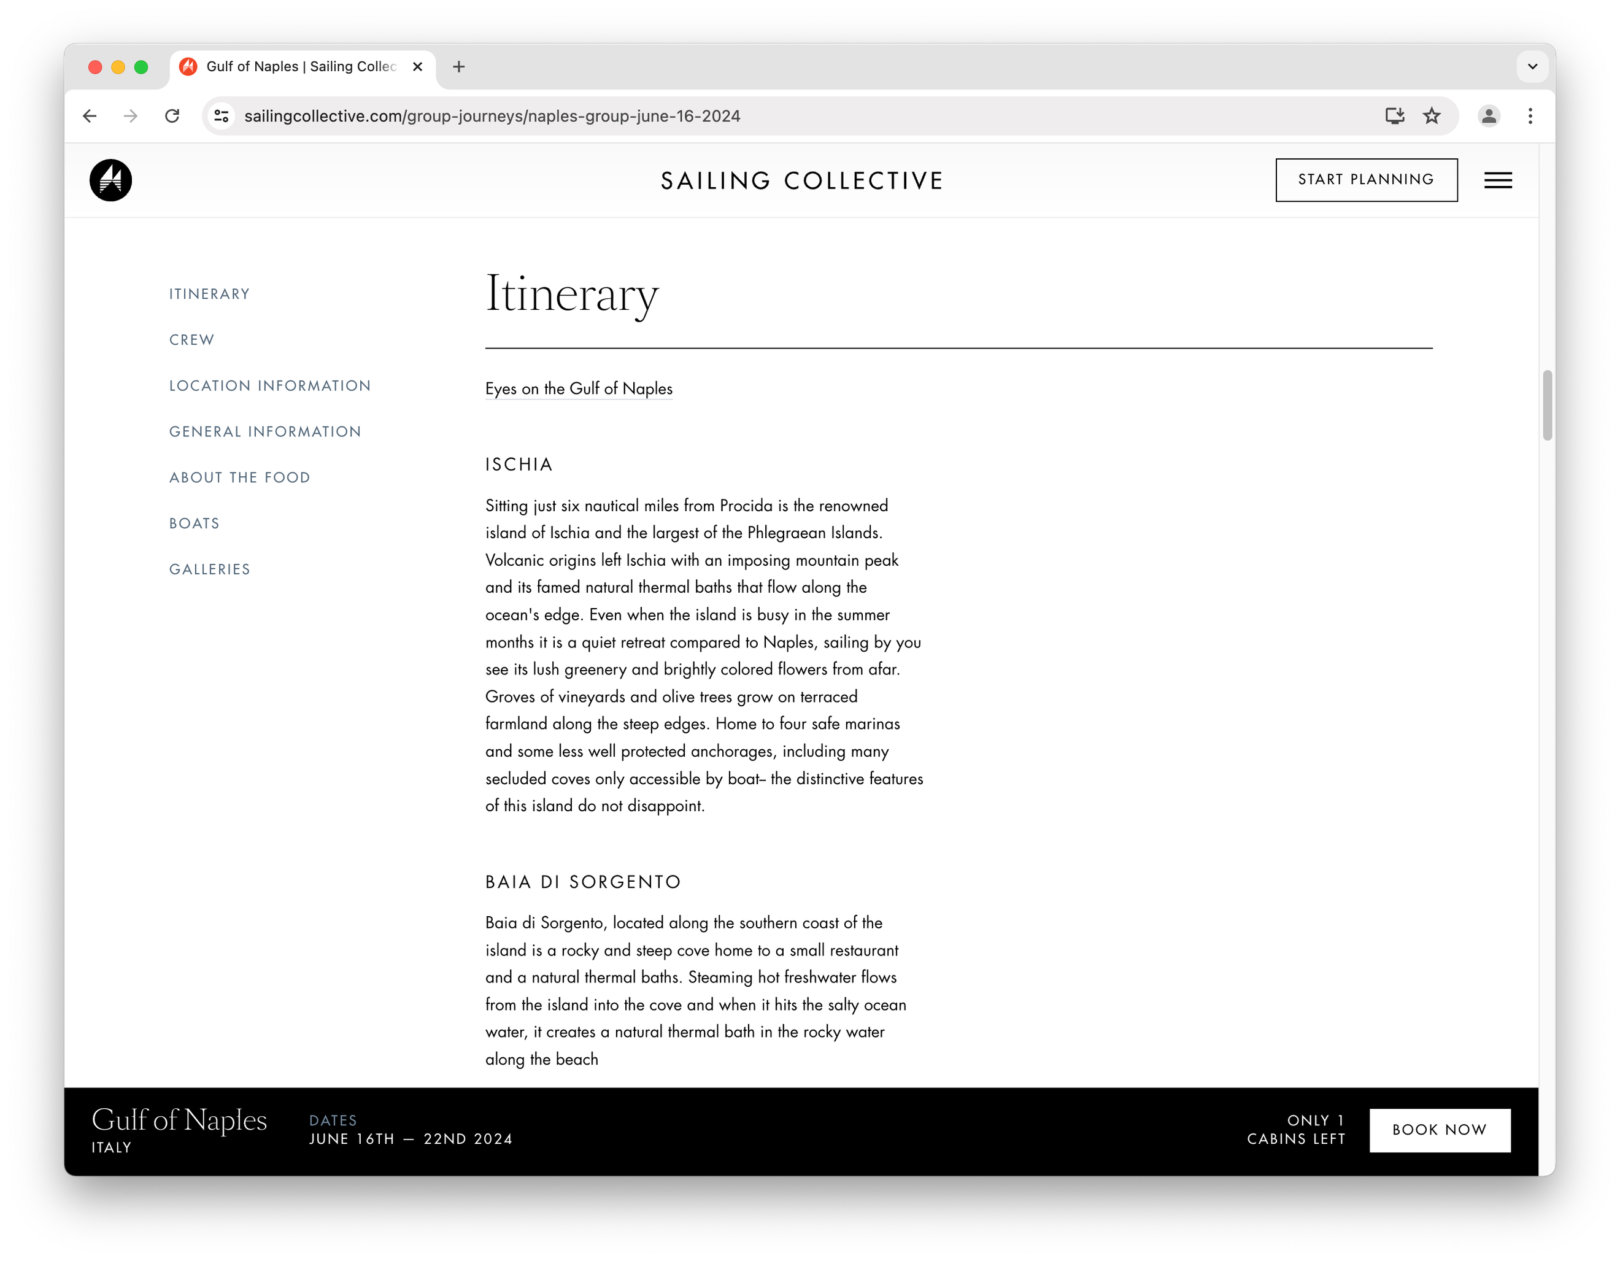Bookmark this page with star icon
This screenshot has width=1620, height=1261.
click(x=1431, y=116)
